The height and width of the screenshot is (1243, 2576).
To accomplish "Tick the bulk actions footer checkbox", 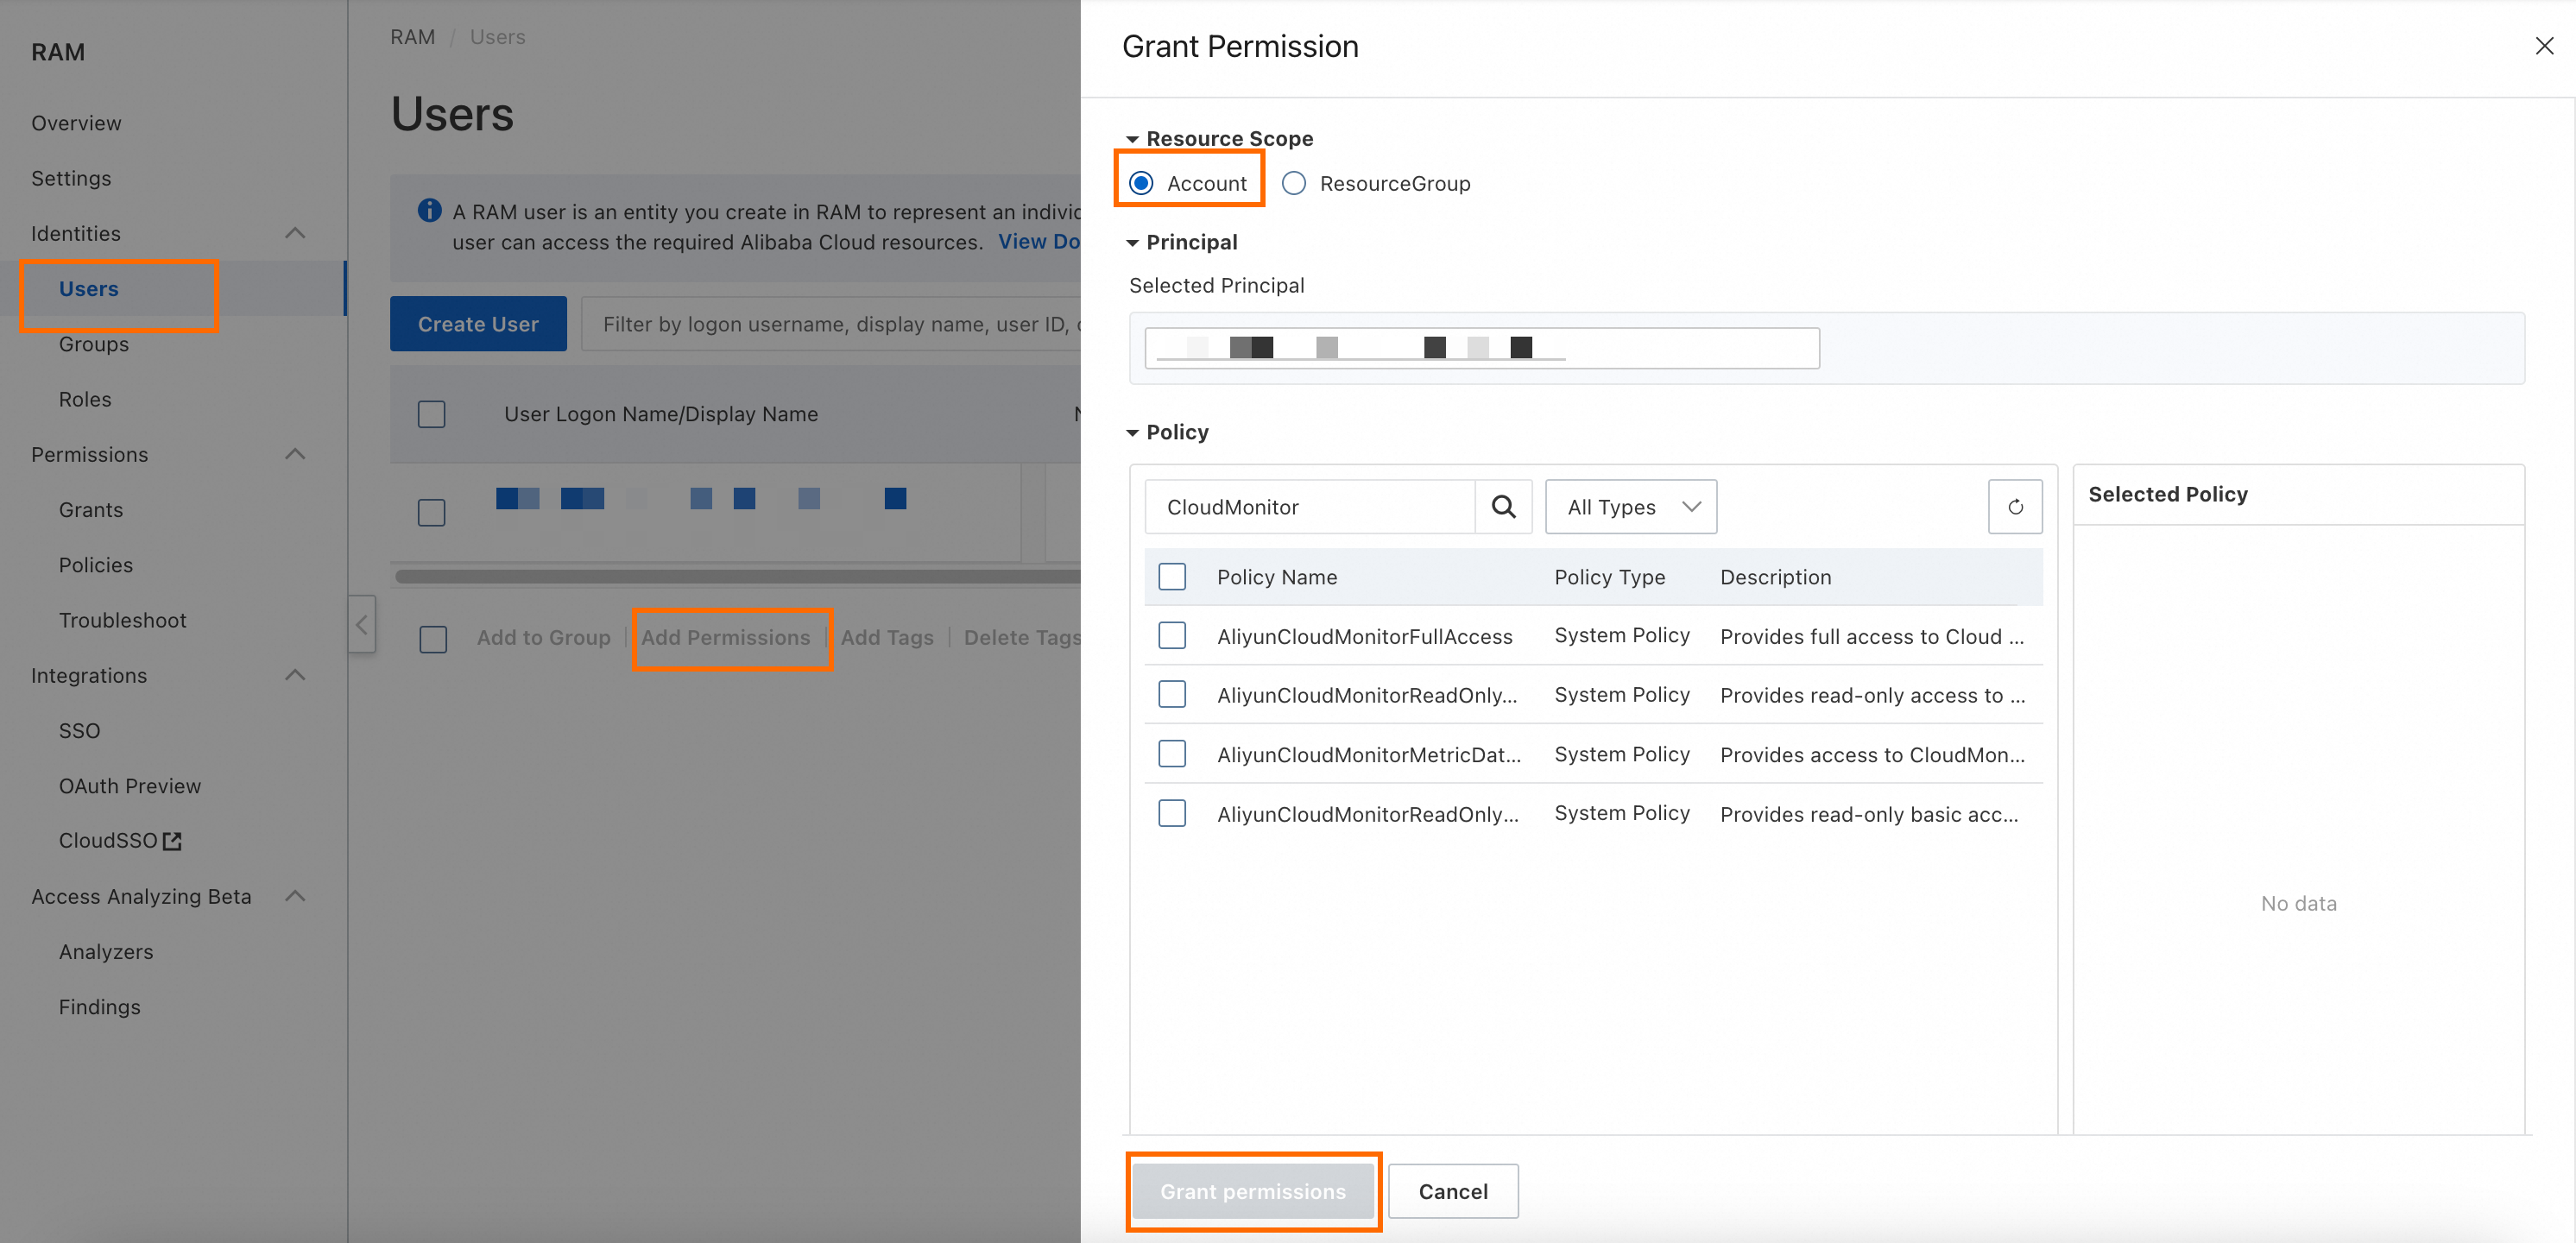I will tap(433, 639).
